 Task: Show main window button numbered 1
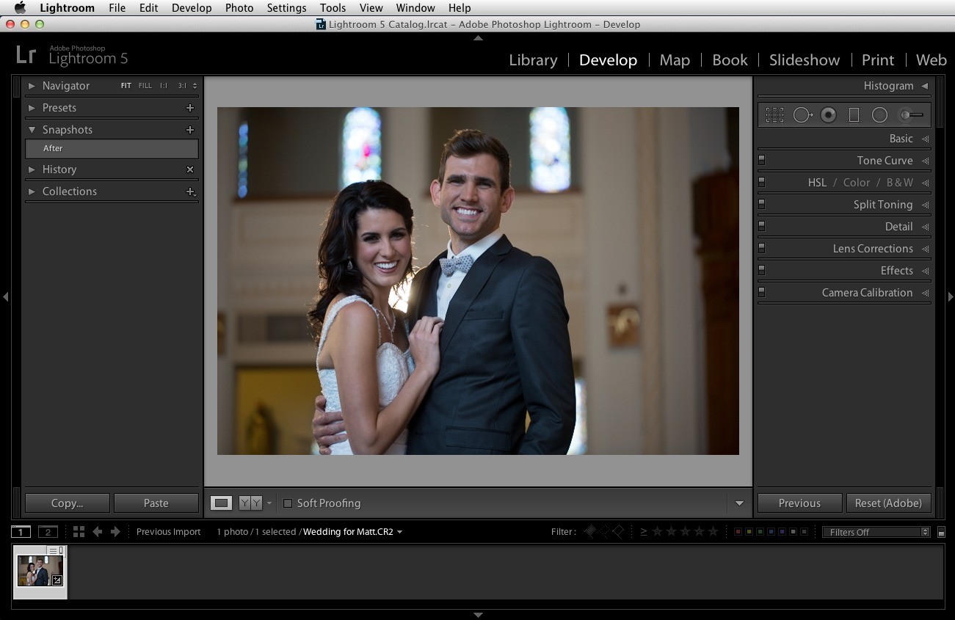[21, 532]
